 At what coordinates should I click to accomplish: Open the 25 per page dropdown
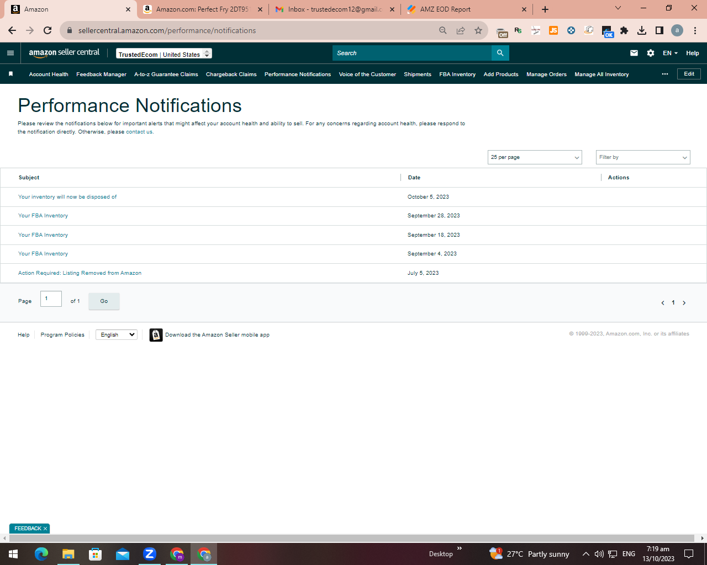[535, 157]
